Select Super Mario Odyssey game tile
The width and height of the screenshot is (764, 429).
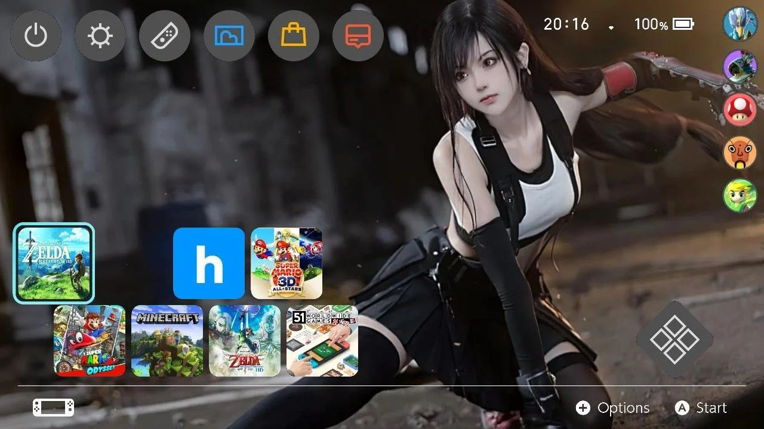[90, 341]
